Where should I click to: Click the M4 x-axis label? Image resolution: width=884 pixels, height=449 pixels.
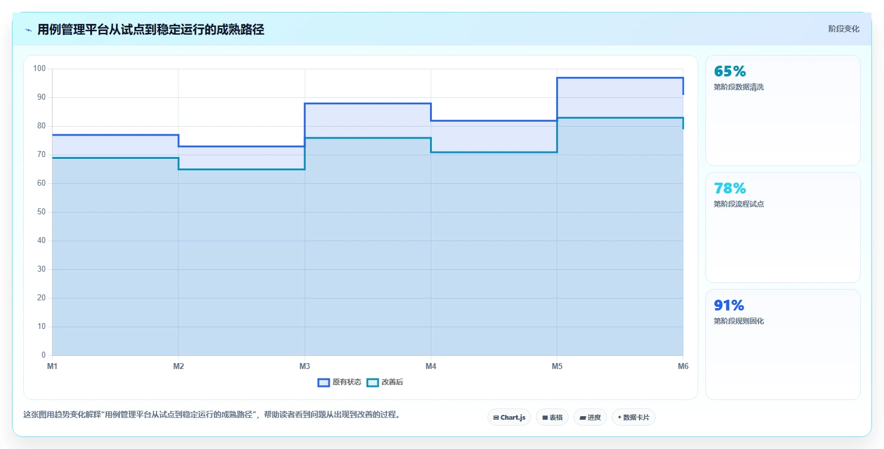pos(431,366)
